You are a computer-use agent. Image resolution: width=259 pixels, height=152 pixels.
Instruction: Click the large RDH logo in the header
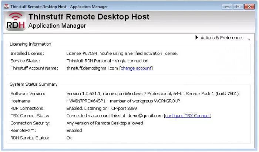(15, 21)
